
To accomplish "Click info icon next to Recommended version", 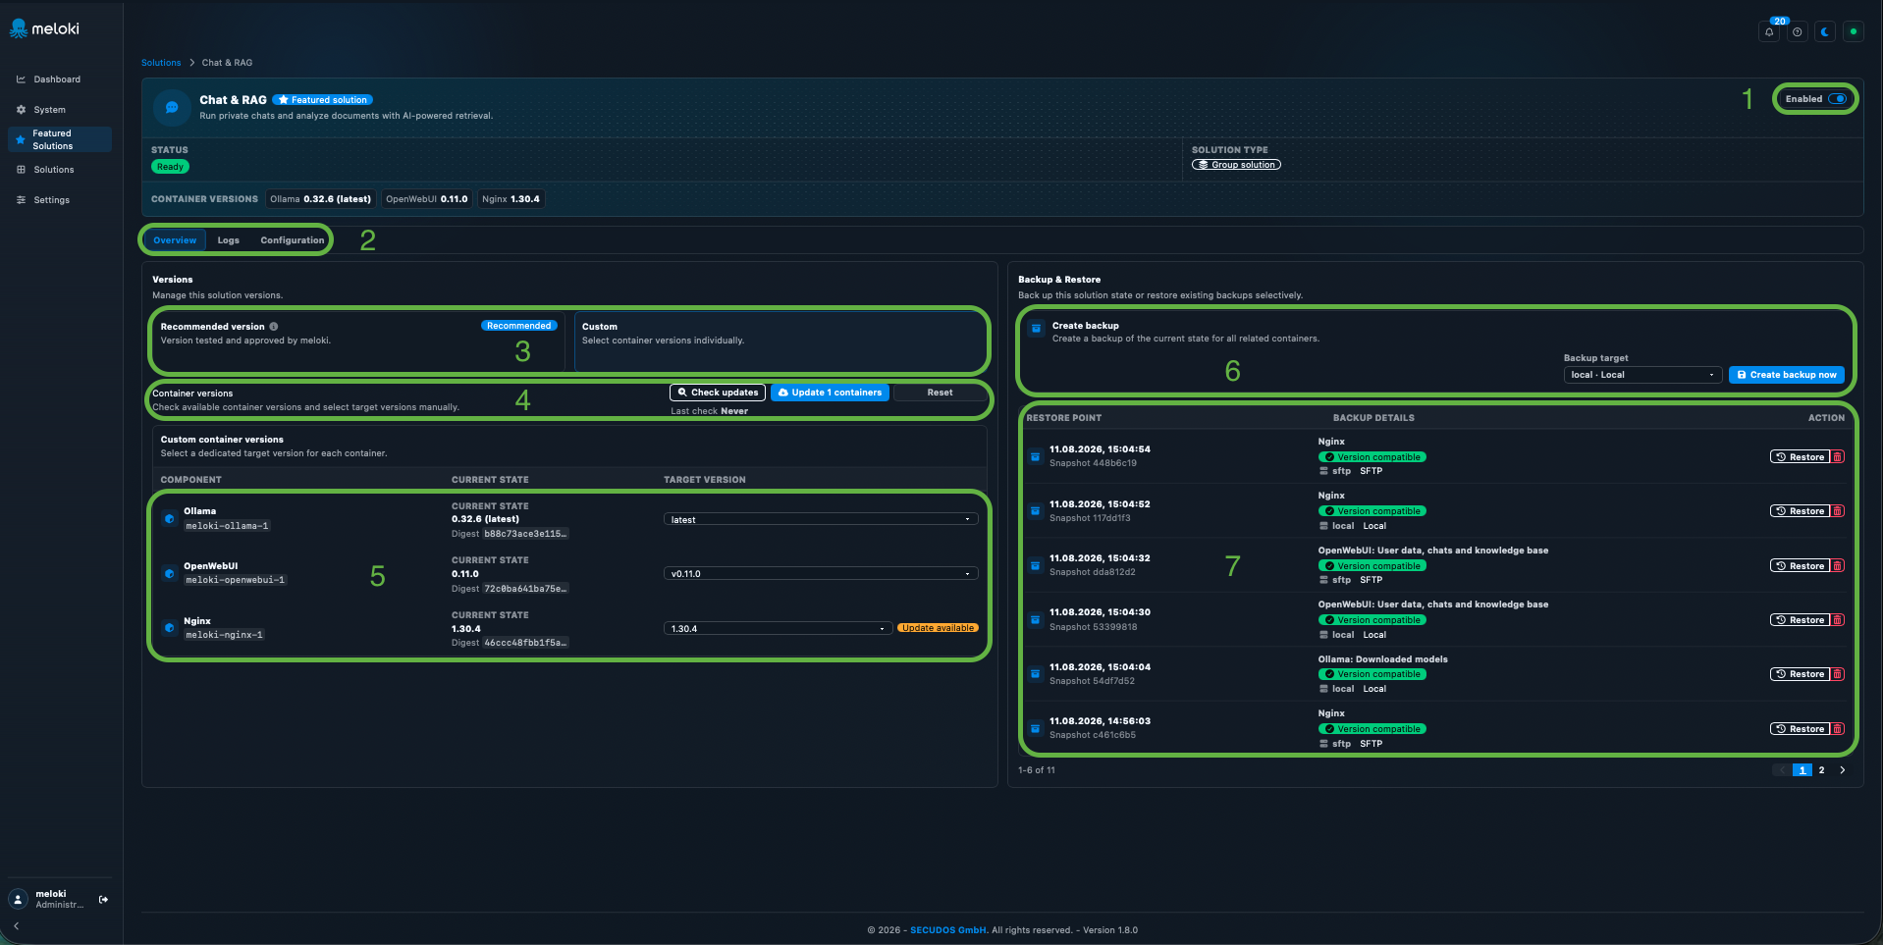I will [x=274, y=327].
